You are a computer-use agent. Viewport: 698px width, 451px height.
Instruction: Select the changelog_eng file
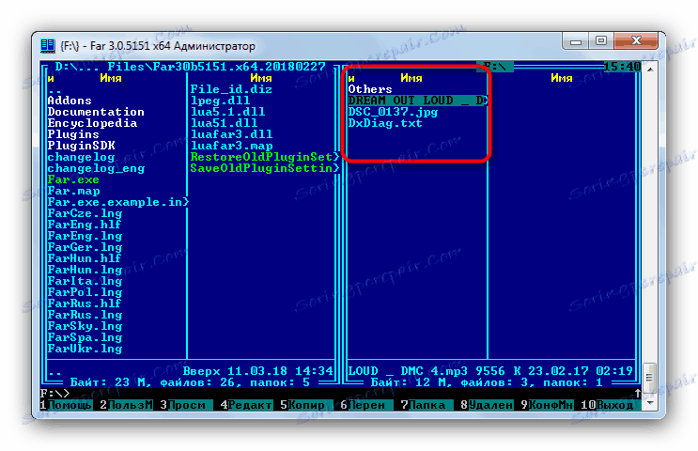[x=96, y=168]
